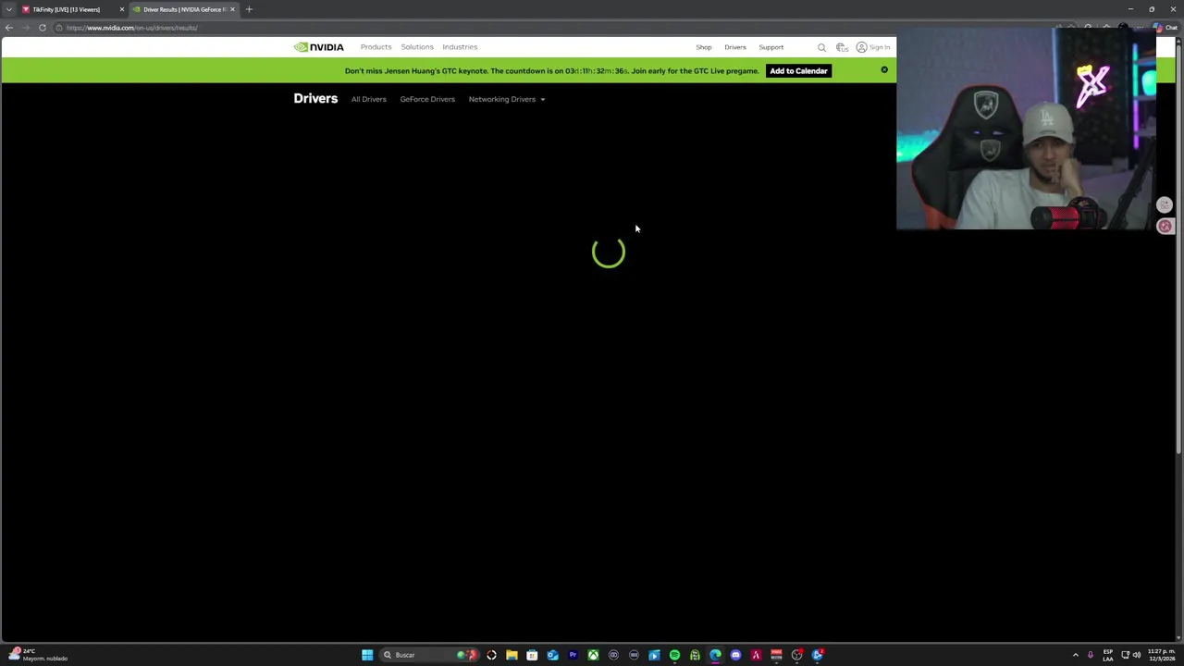Image resolution: width=1184 pixels, height=666 pixels.
Task: Open the Drivers link in the top navigation
Action: (x=735, y=47)
